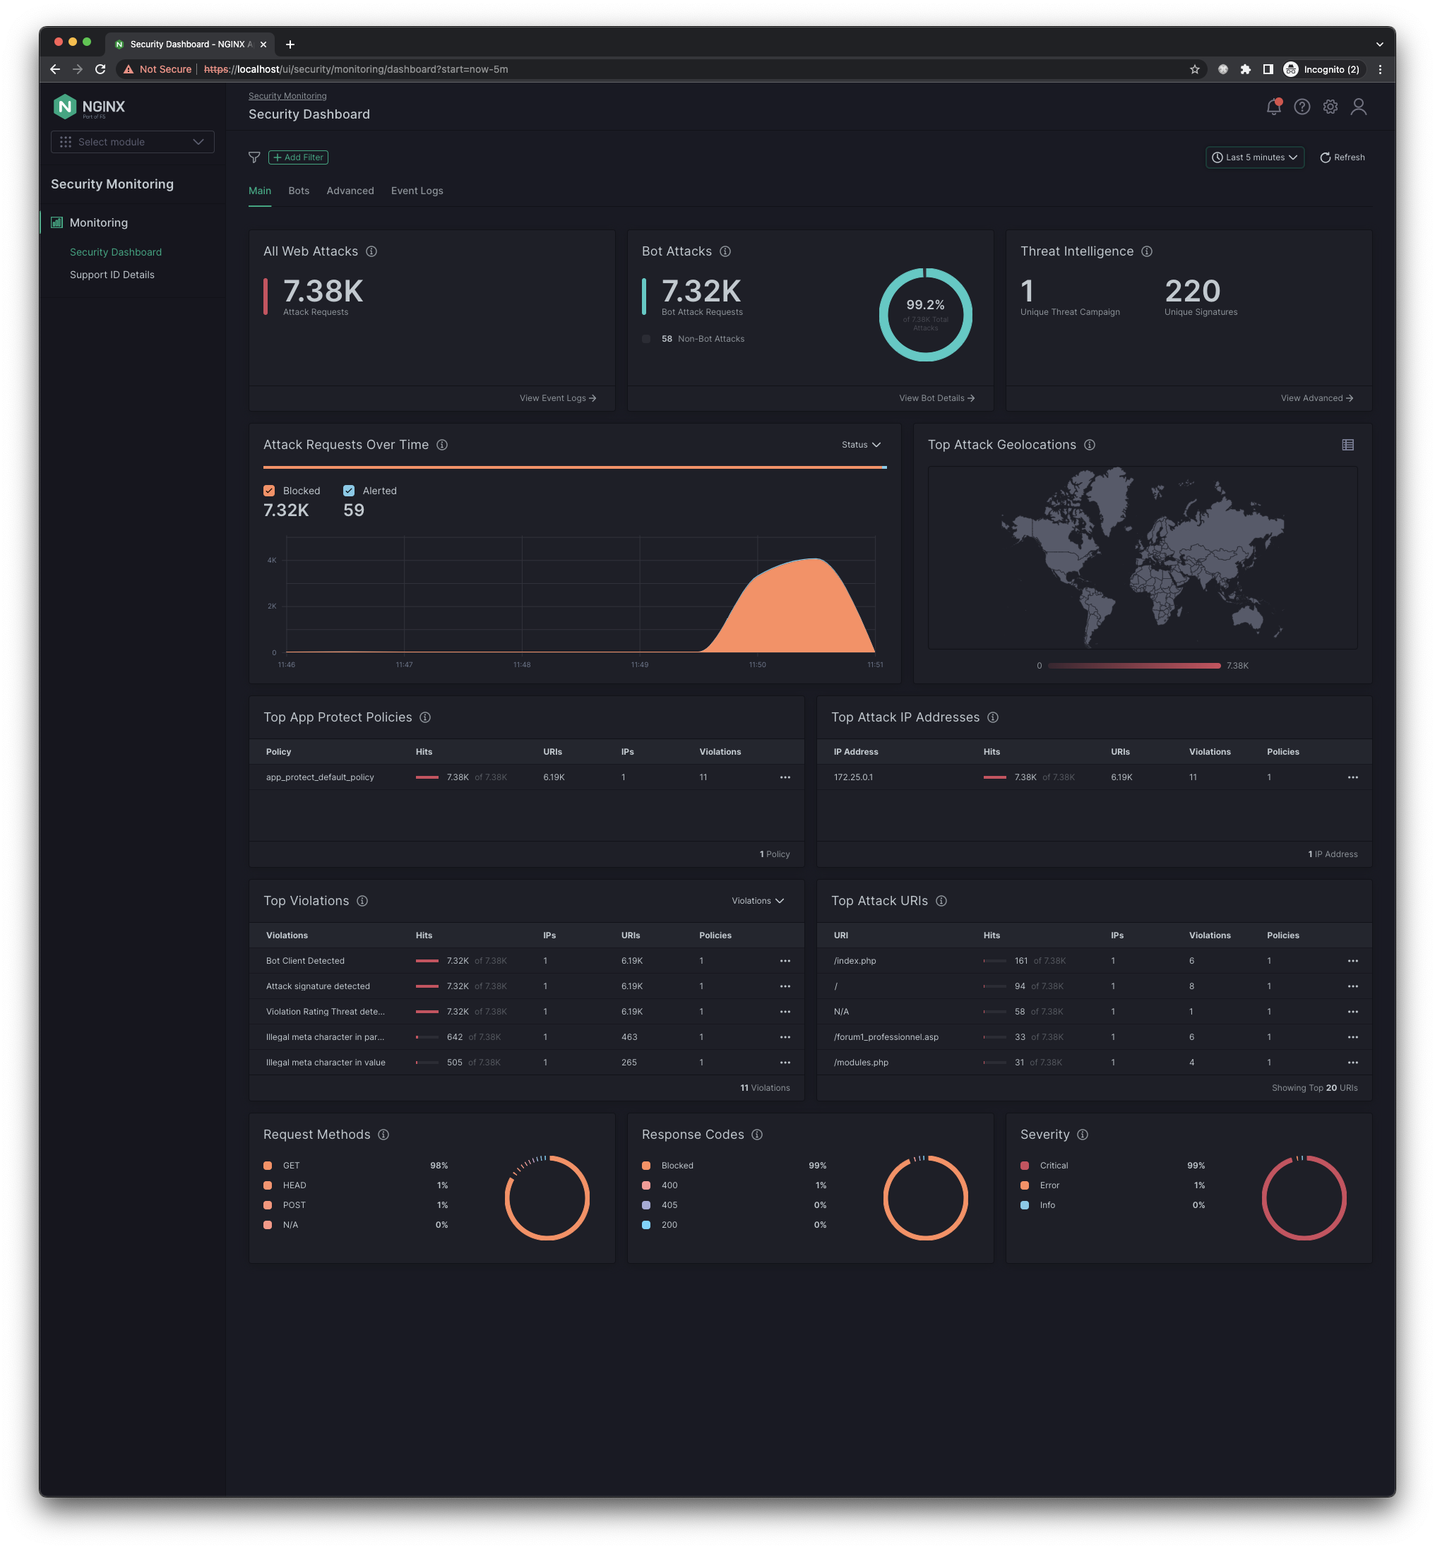The image size is (1435, 1549).
Task: Click the help question mark icon
Action: point(1302,107)
